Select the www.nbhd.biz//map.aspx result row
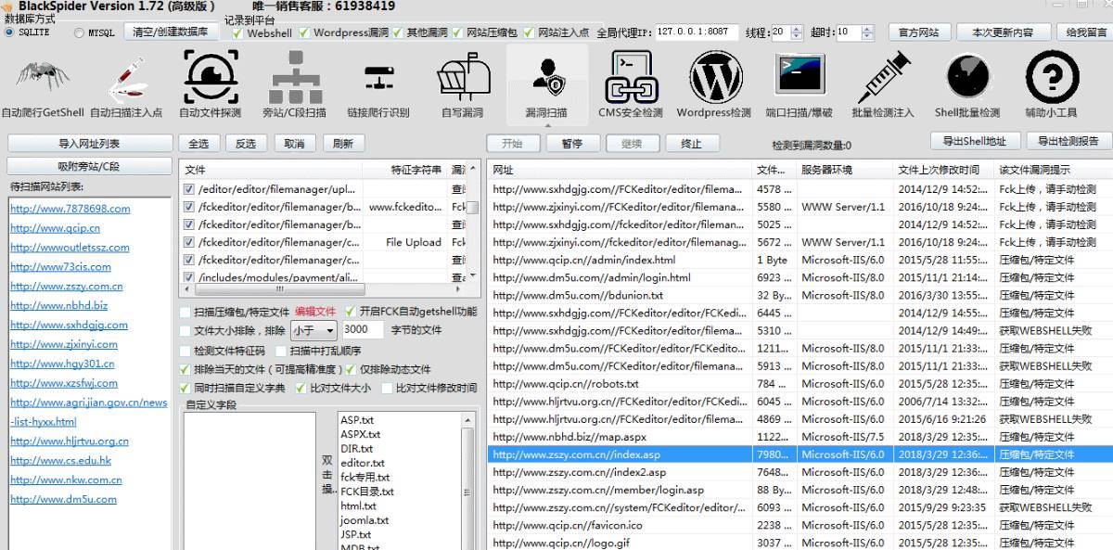Screen dimensions: 1113x550 [x=800, y=437]
